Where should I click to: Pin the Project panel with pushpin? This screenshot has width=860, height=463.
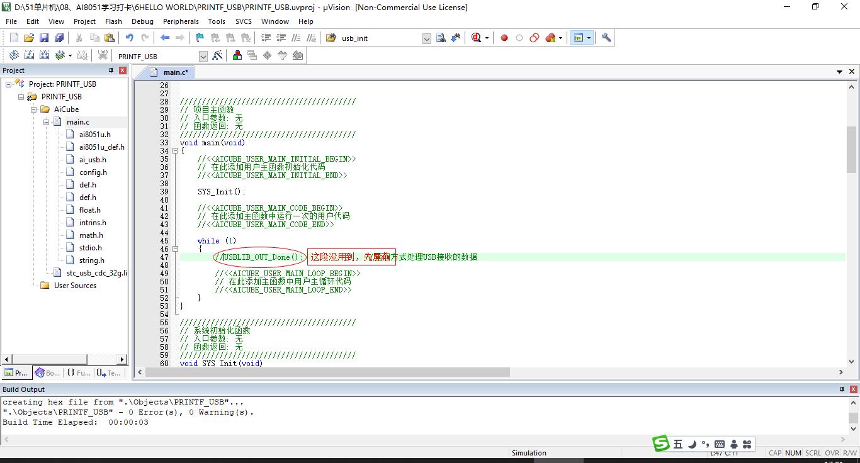(111, 70)
